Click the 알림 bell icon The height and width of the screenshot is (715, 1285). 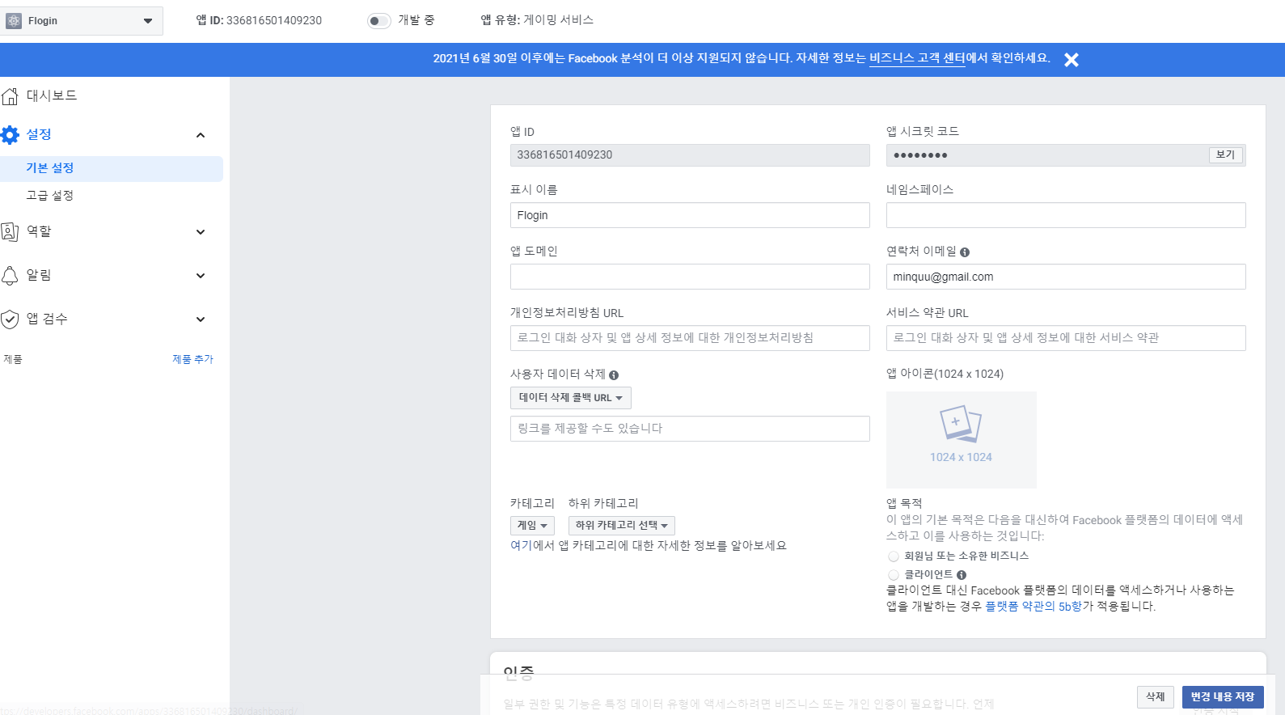coord(10,276)
